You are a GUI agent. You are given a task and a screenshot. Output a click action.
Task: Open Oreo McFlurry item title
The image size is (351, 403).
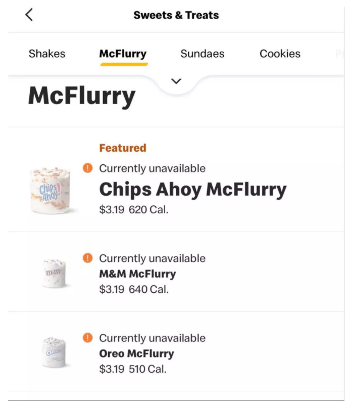point(136,353)
